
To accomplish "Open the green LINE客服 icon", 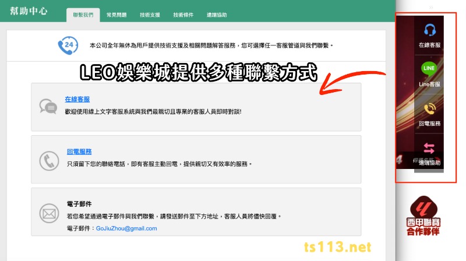I will click(x=429, y=68).
